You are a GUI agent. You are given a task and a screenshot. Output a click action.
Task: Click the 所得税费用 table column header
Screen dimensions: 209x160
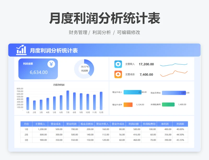[x=149, y=124]
